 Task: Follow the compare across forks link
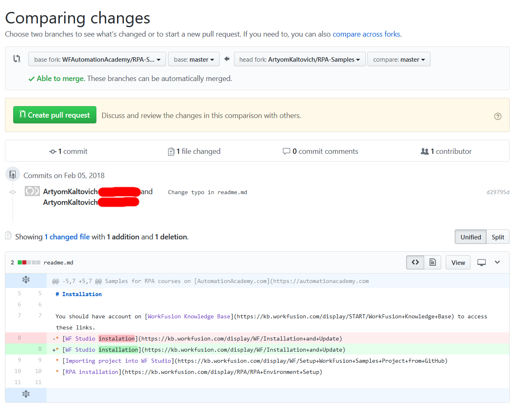(366, 34)
